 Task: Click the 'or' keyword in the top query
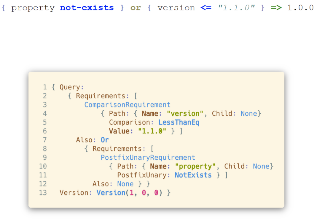136,8
